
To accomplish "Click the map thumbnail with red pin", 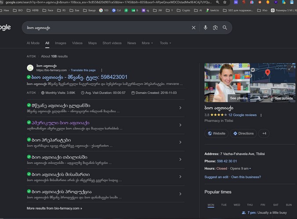I will (272, 73).
